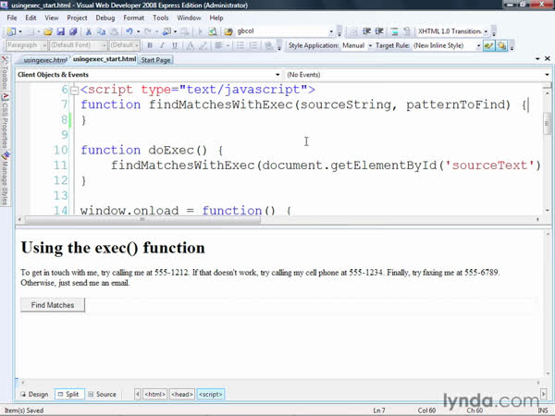555x416 pixels.
Task: Select the Split view mode
Action: point(68,394)
